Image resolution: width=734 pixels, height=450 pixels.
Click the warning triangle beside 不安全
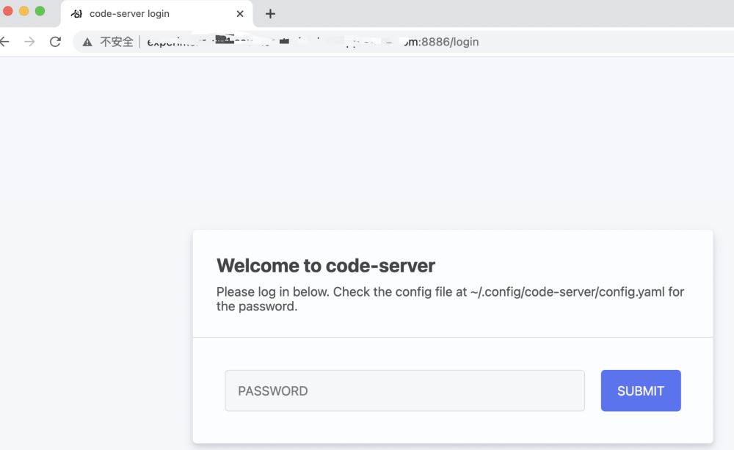point(87,42)
